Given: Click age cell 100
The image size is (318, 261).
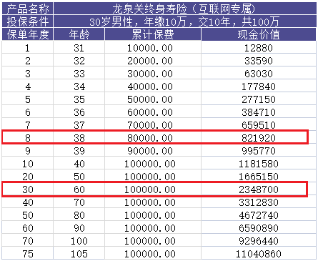Looking at the screenshot, I should (79, 241).
